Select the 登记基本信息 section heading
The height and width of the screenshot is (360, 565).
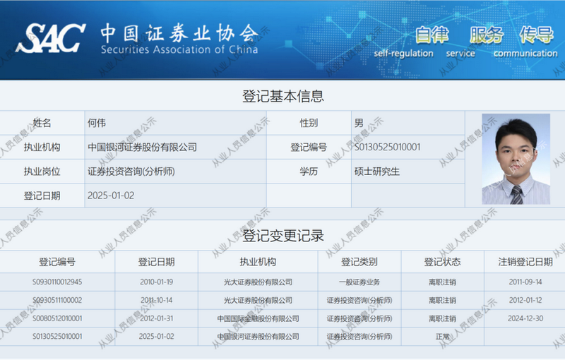282,96
